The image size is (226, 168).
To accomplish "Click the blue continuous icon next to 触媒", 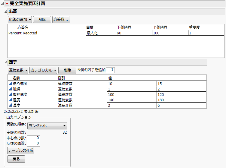I will click(x=10, y=89).
